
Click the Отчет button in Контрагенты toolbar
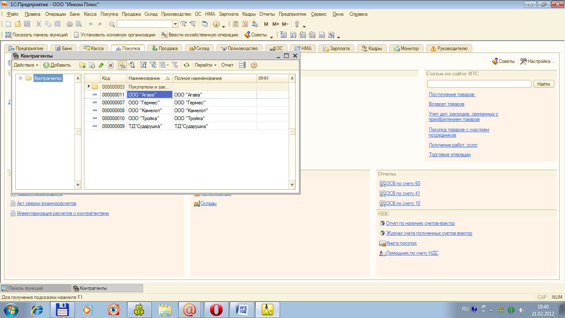(227, 65)
